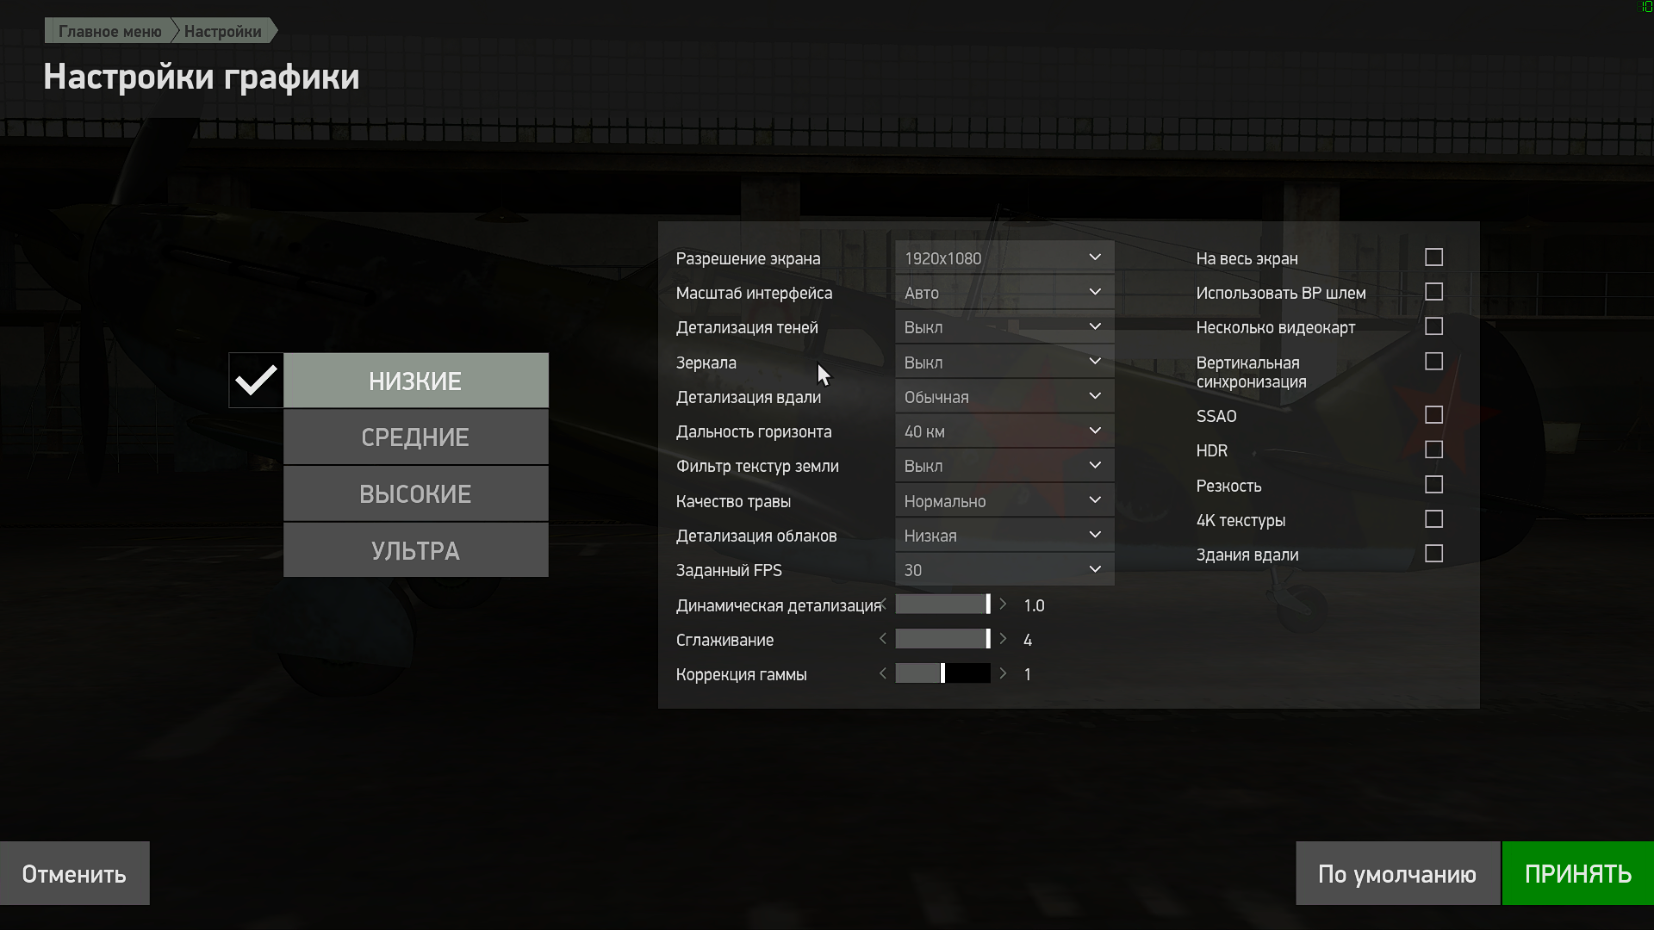Go to Главное меню breadcrumb
1654x930 pixels.
109,32
